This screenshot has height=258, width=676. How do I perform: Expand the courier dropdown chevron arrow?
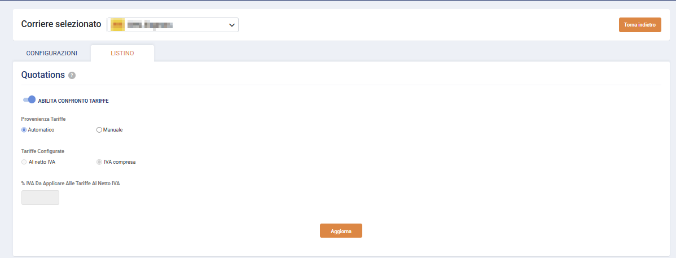(x=231, y=25)
